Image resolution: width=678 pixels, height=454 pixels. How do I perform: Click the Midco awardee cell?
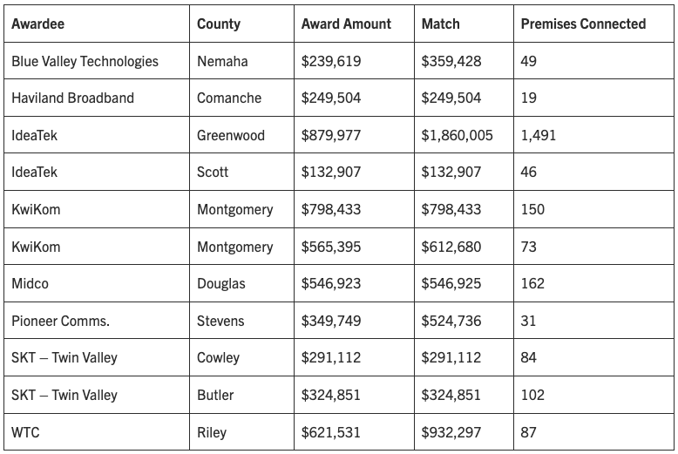point(30,284)
